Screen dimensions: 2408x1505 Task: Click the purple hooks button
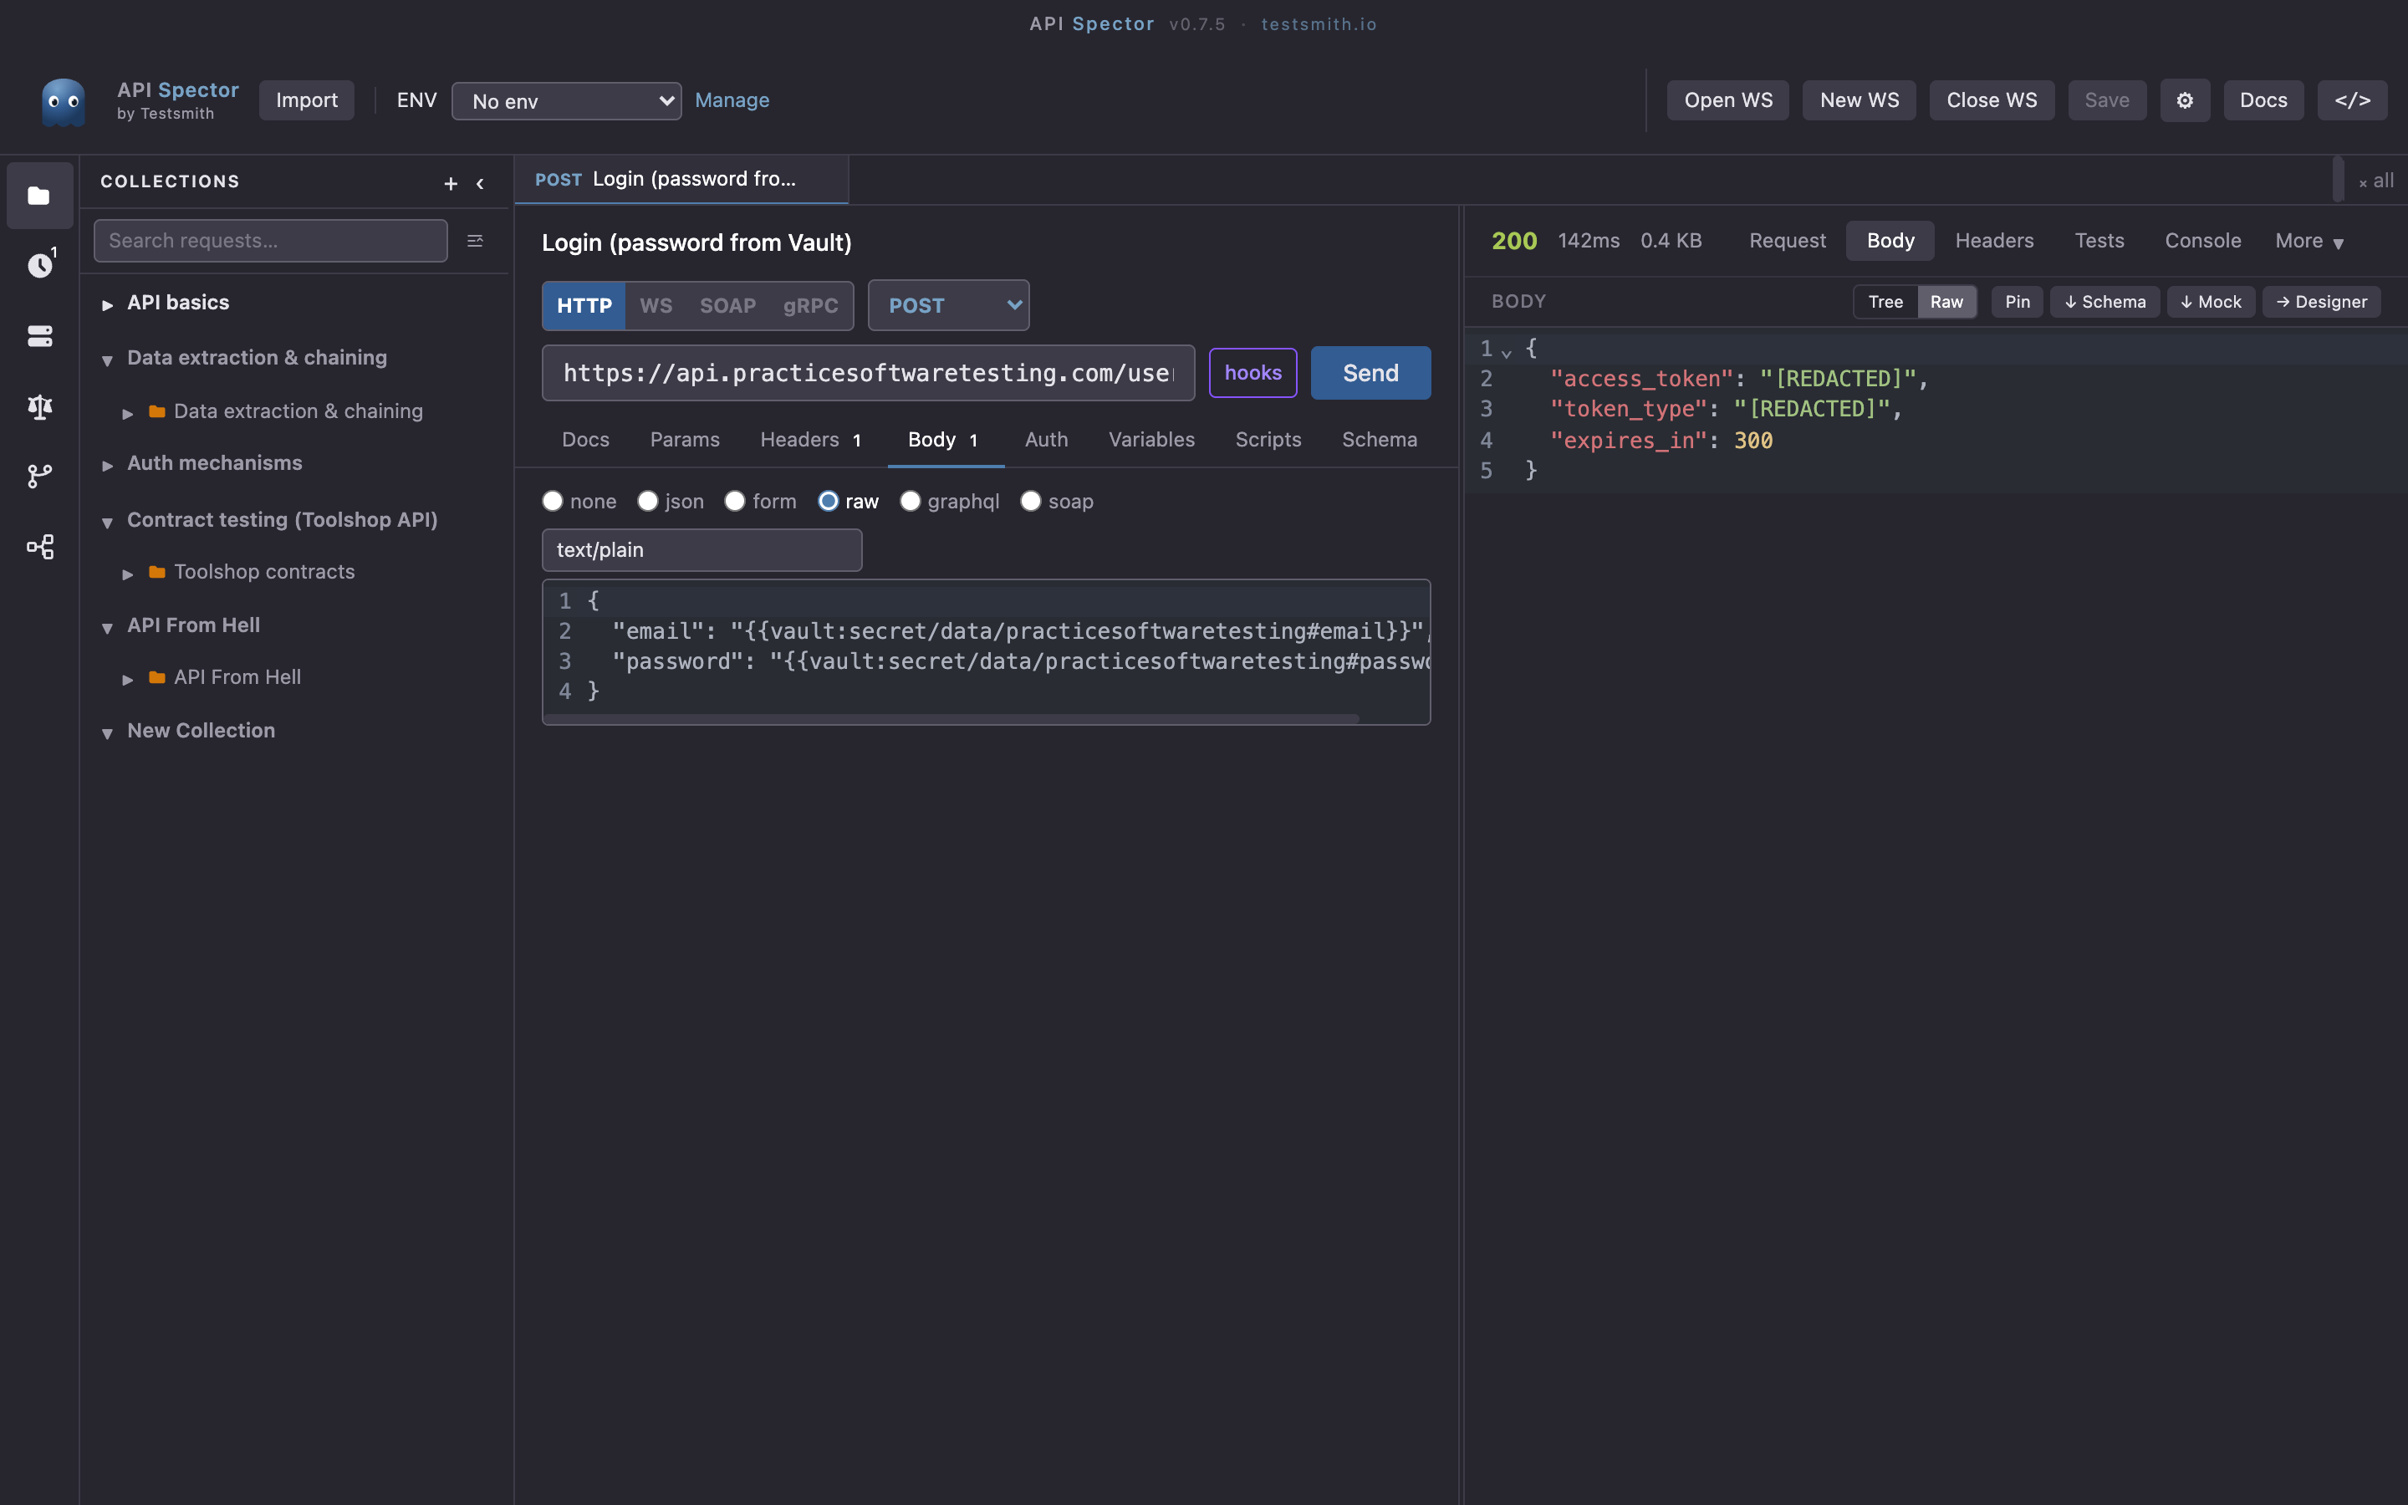[x=1252, y=373]
